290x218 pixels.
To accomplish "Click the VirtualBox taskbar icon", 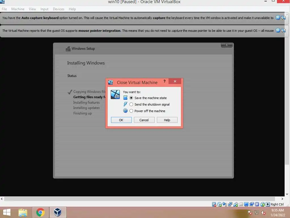I will (x=58, y=212).
